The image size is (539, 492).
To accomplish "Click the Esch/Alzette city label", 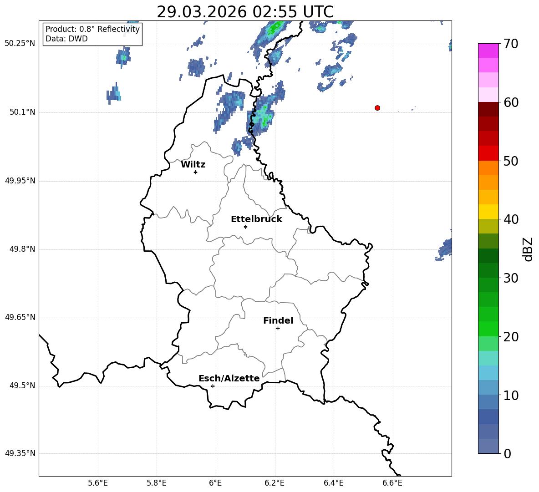I will point(229,378).
